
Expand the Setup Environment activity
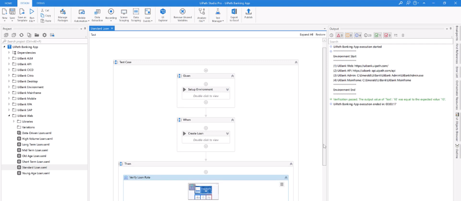coord(227,89)
